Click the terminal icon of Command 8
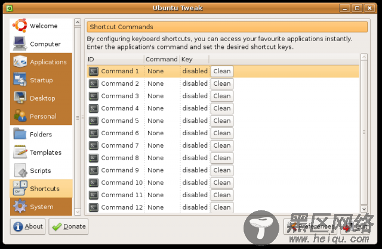 [94, 158]
